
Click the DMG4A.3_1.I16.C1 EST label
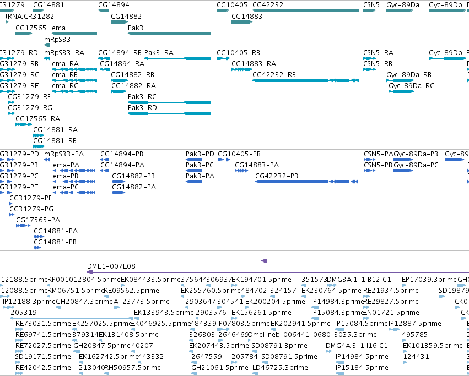tap(357, 346)
